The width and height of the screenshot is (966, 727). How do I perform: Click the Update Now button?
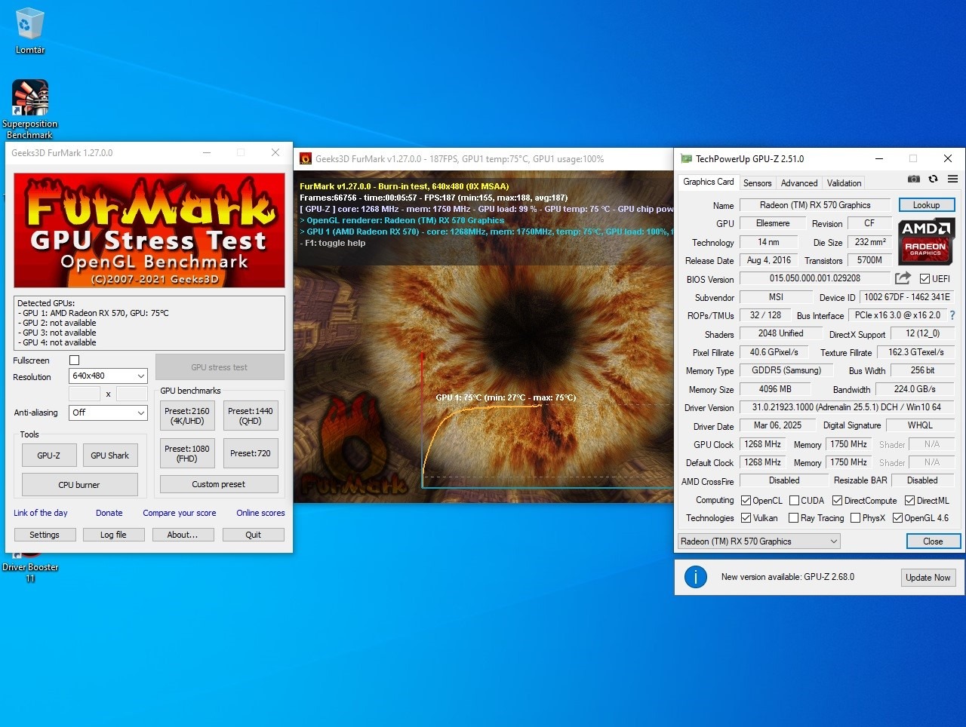(928, 578)
